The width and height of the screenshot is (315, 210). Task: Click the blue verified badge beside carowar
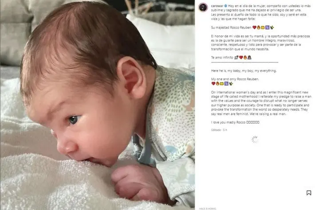pos(226,6)
